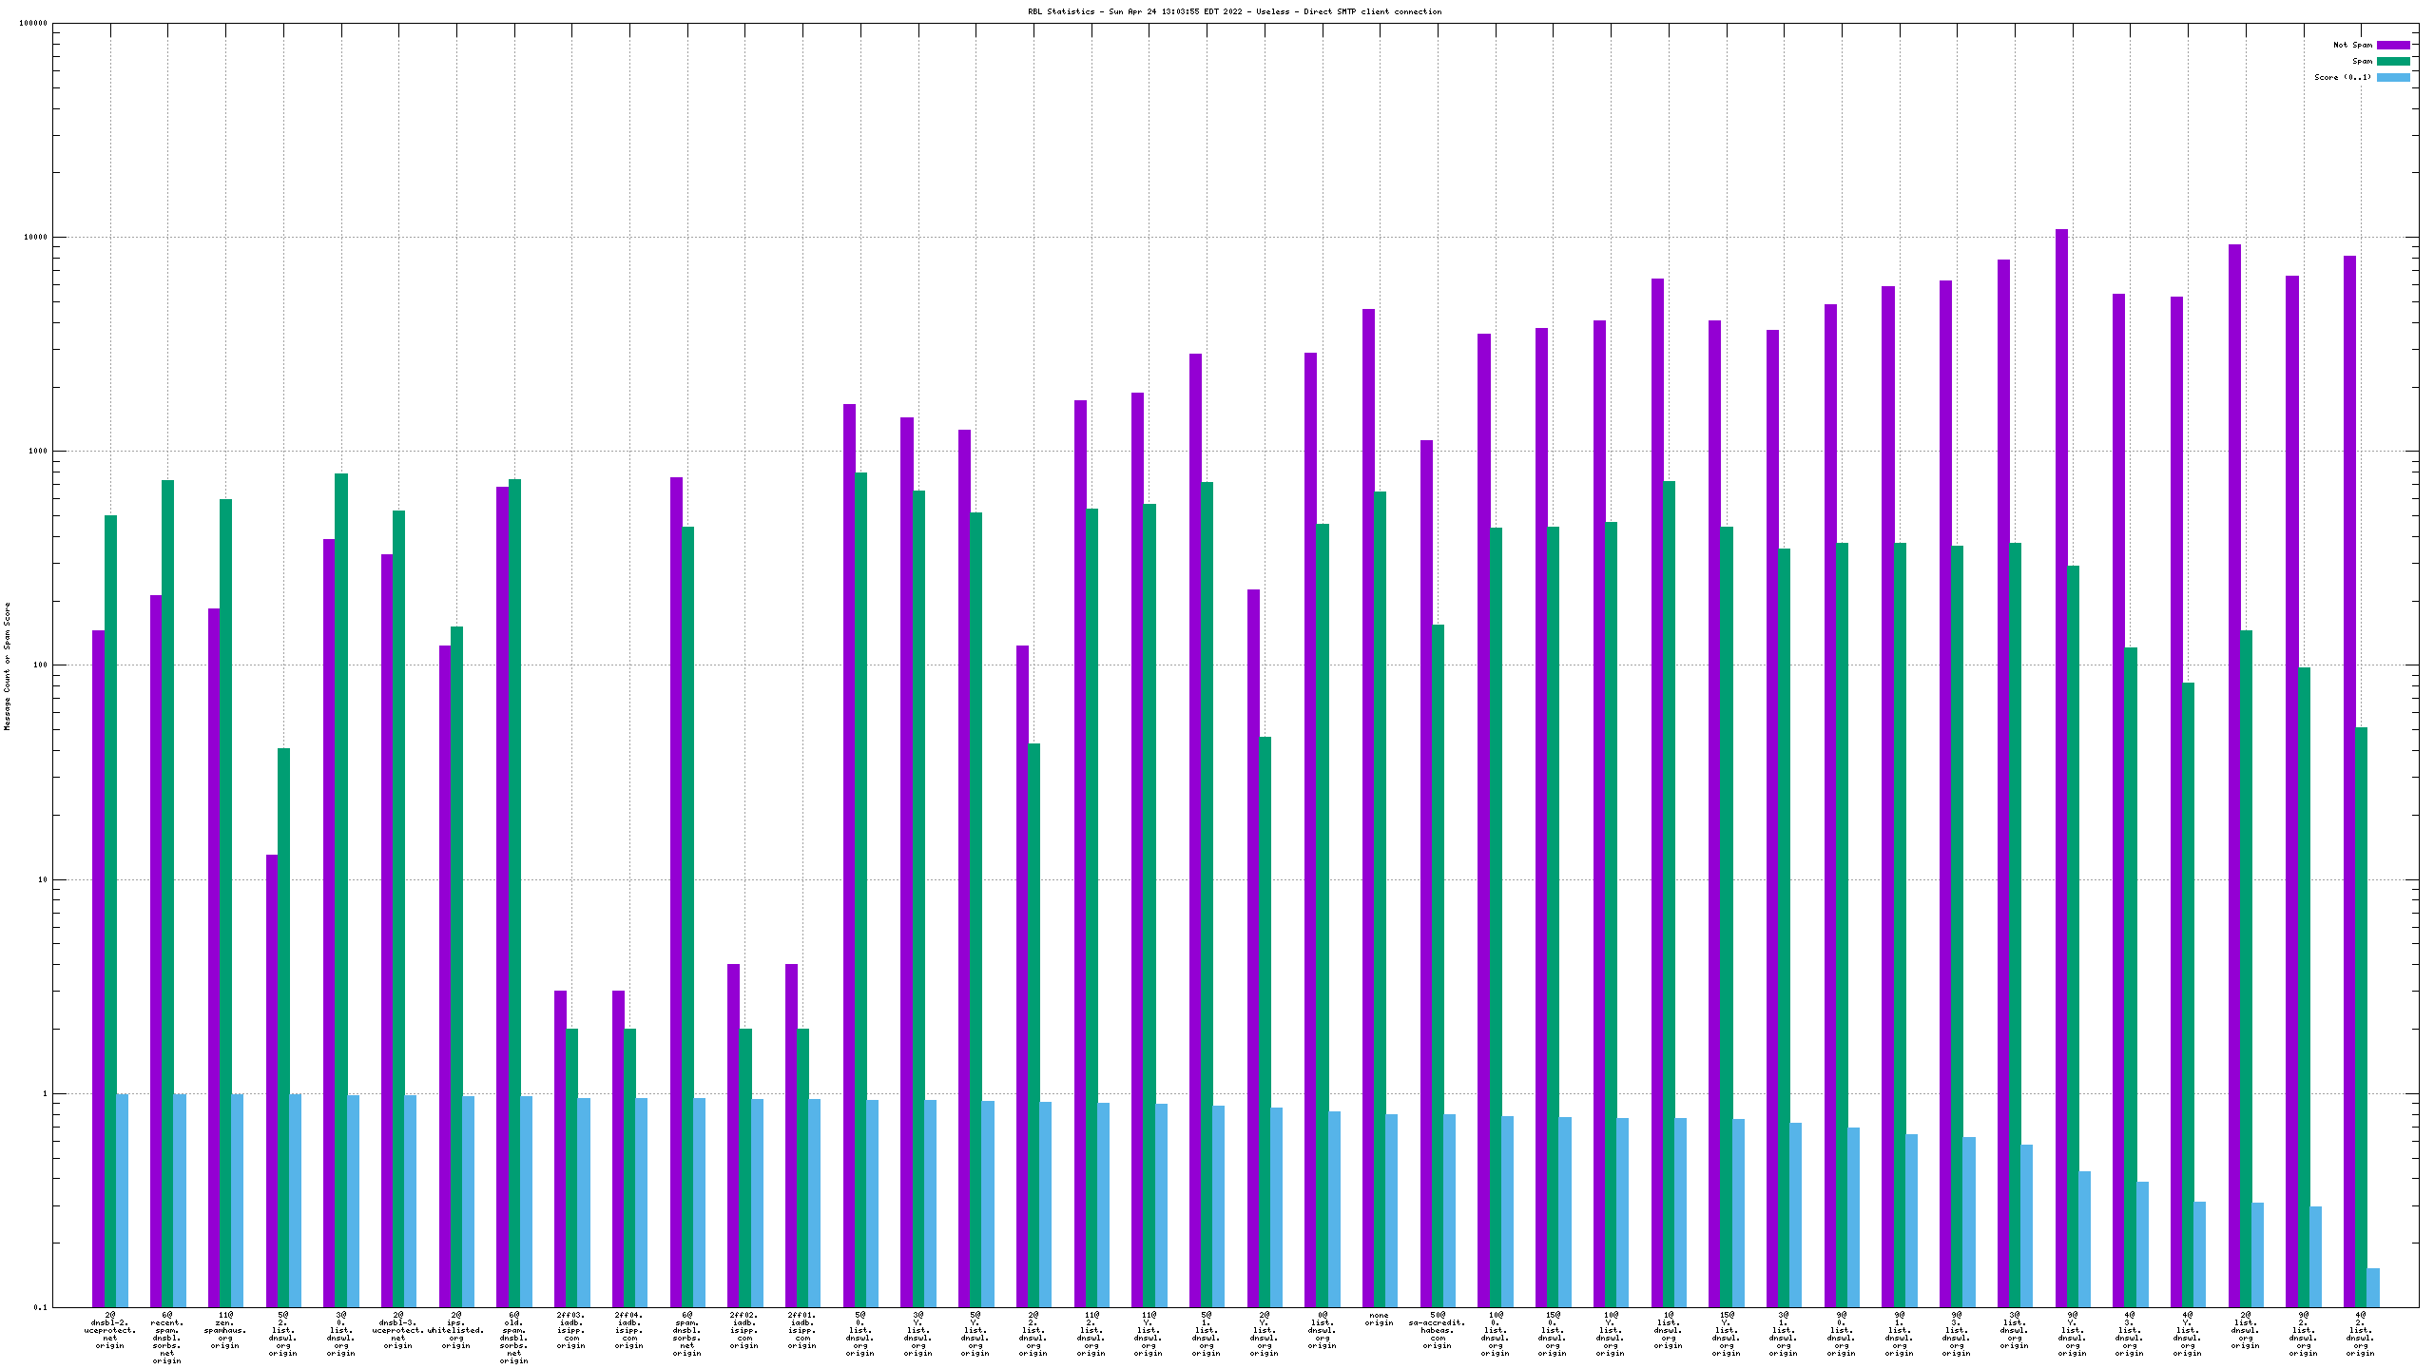The height and width of the screenshot is (1369, 2434).
Task: Click the zen.spamhaus.org x-axis label
Action: pos(225,1330)
